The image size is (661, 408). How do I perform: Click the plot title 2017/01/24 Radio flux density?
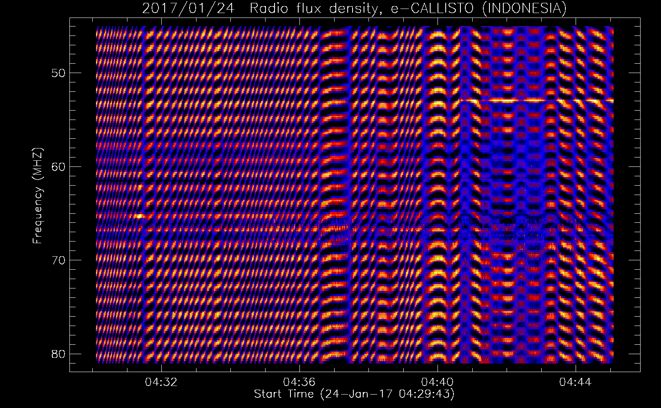click(354, 9)
